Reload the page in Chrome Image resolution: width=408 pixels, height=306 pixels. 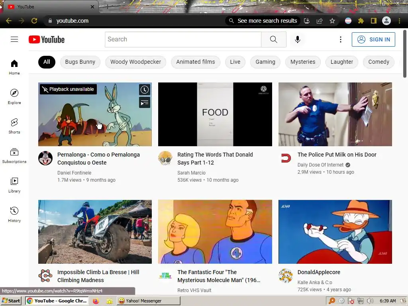pyautogui.click(x=34, y=21)
